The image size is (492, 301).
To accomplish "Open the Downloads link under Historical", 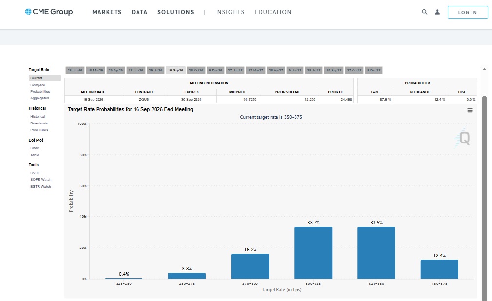I will pyautogui.click(x=39, y=124).
